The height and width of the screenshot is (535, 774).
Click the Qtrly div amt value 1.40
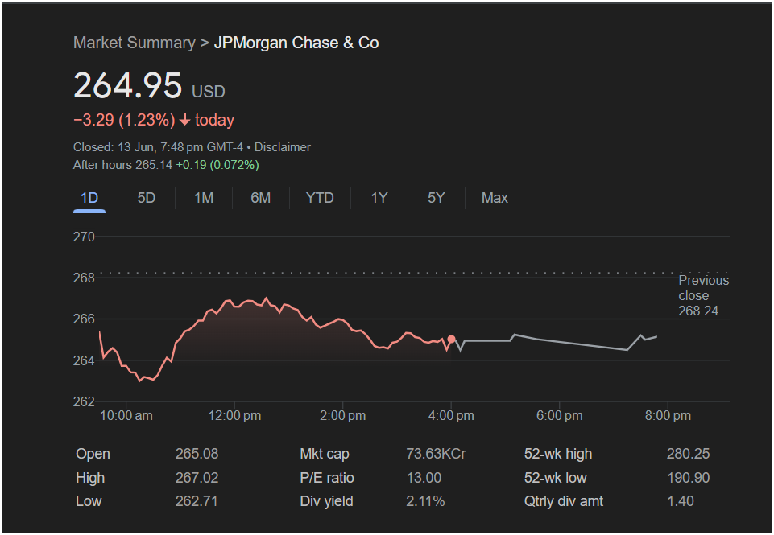(x=681, y=501)
